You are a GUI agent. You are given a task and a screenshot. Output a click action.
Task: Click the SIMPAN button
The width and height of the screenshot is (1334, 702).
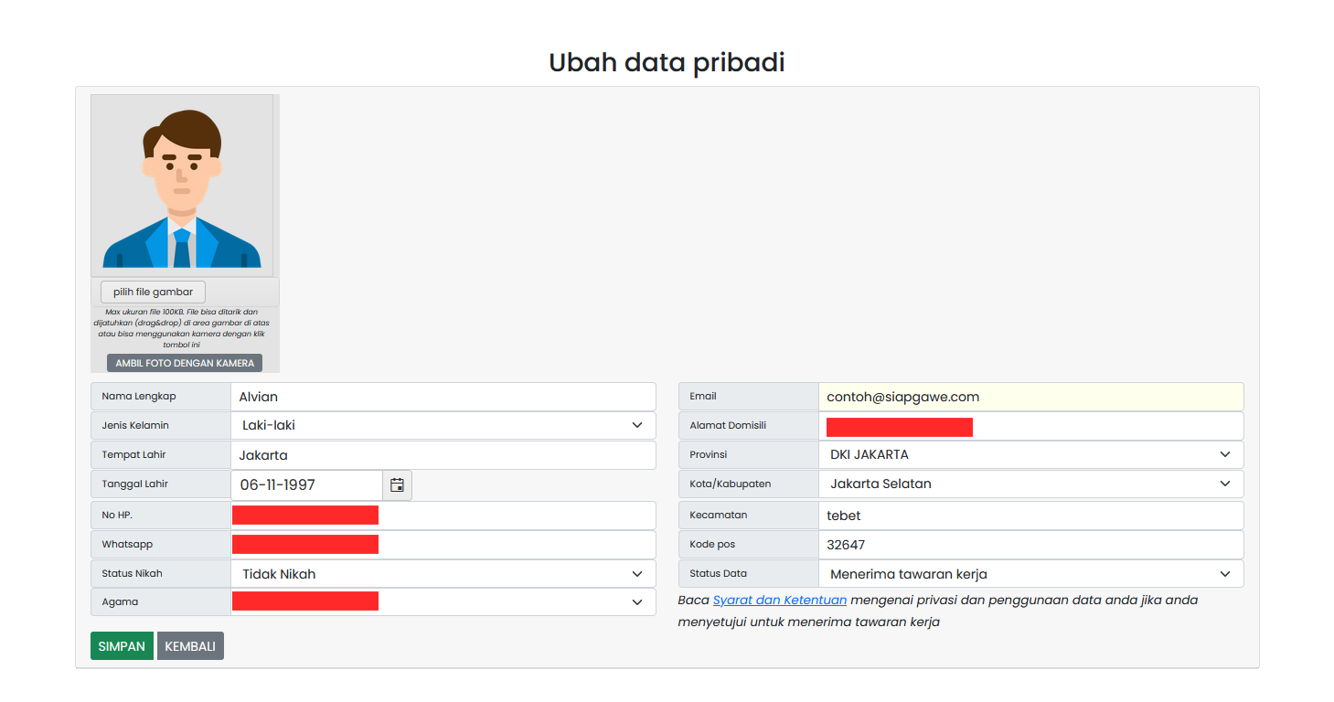point(122,646)
